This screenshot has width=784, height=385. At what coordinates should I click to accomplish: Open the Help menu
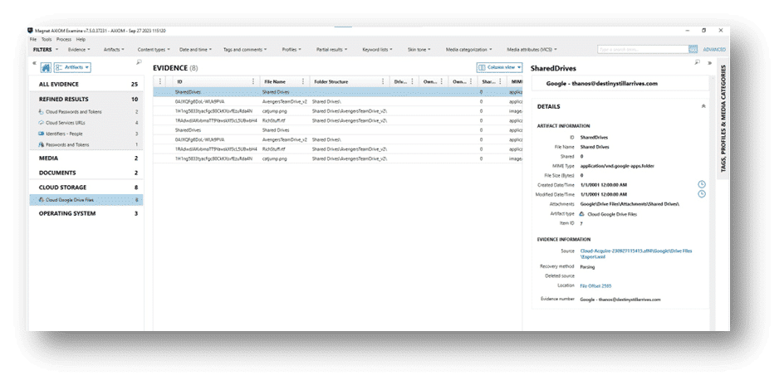pos(81,40)
